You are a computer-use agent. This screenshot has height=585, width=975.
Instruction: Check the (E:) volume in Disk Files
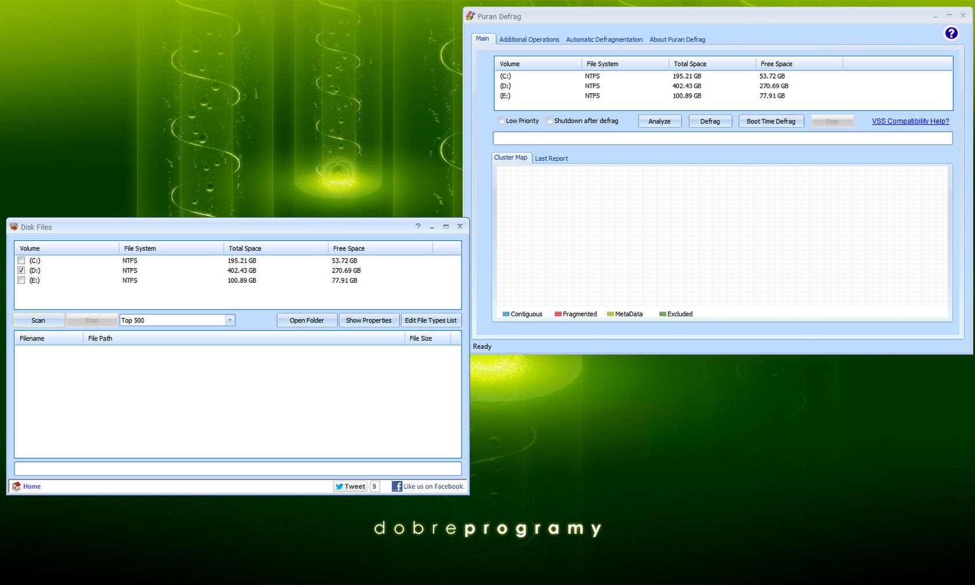coord(21,280)
